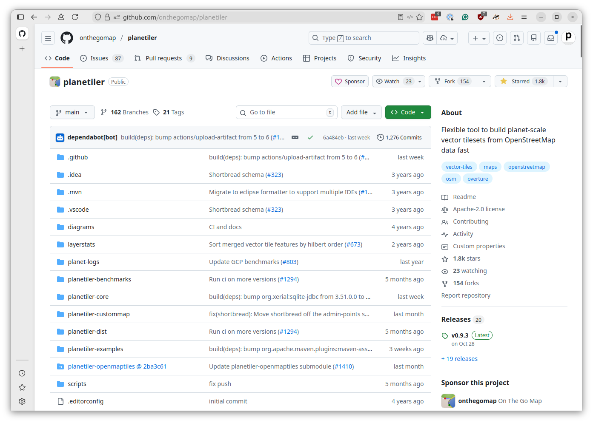
Task: Click the browser downloads icon in the toolbar
Action: click(510, 17)
